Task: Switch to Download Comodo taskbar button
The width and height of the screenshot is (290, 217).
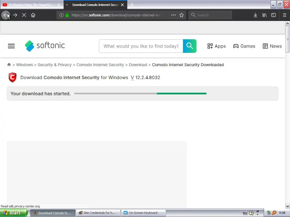Action: [52, 213]
